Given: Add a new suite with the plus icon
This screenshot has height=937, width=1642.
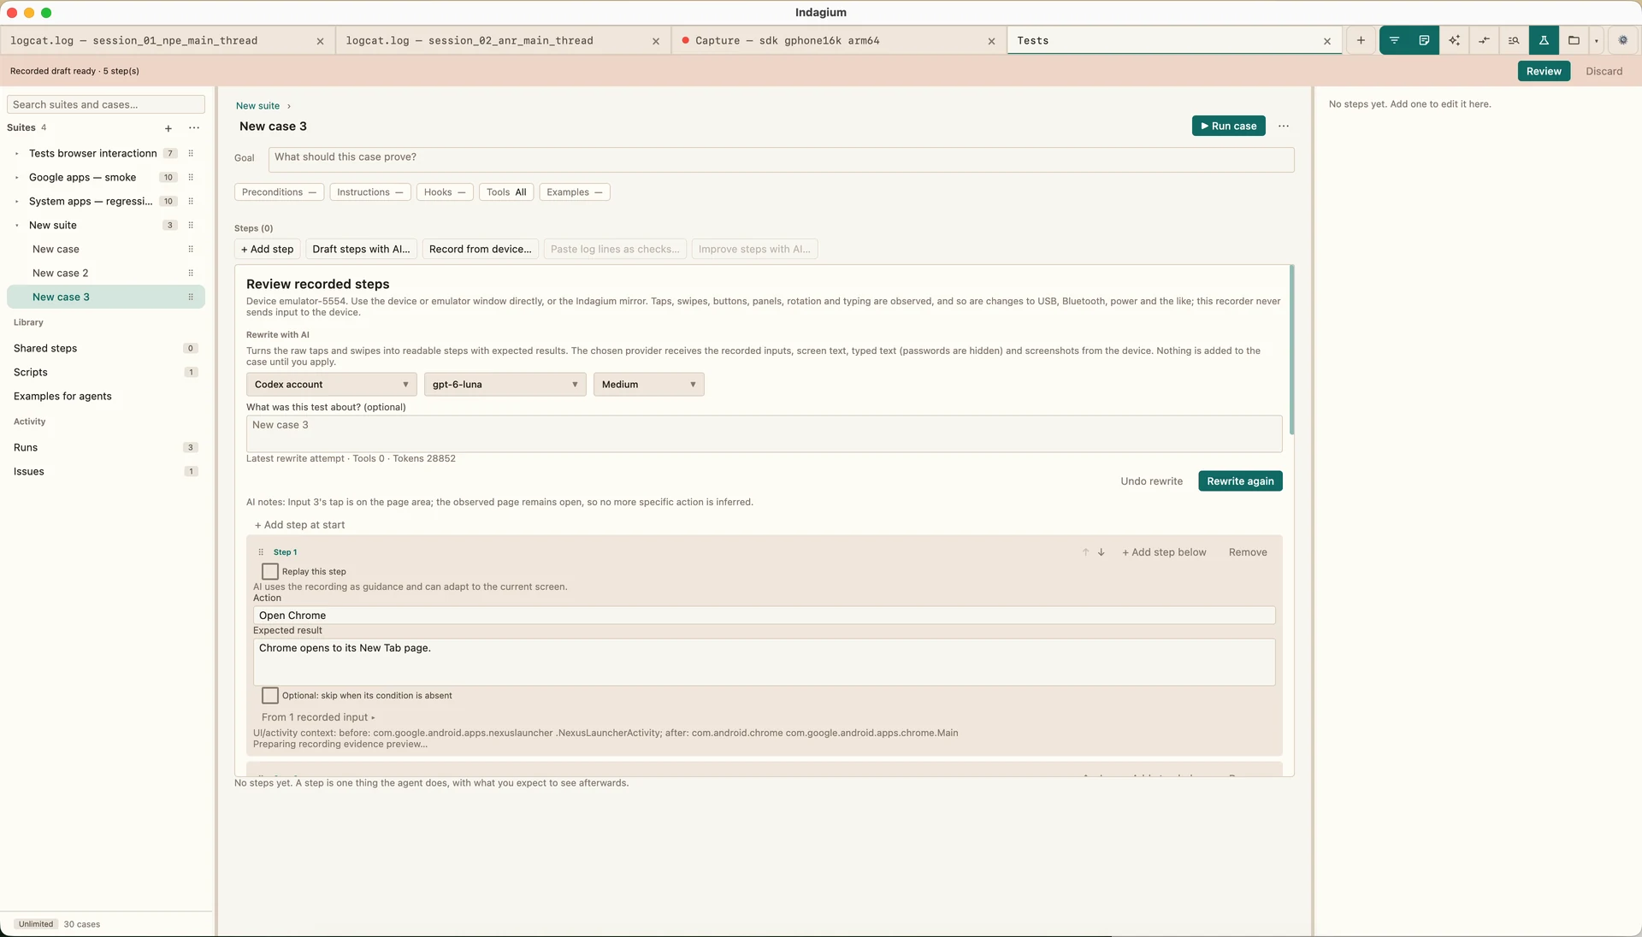Looking at the screenshot, I should [168, 128].
